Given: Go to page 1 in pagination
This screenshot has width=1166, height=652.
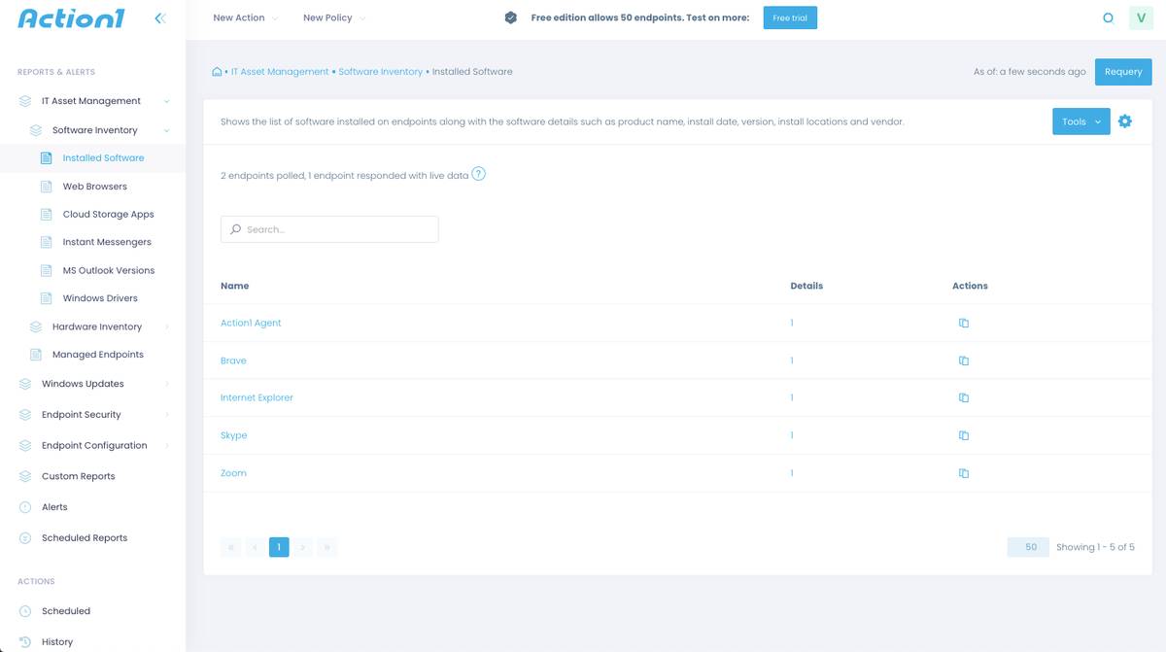Looking at the screenshot, I should pyautogui.click(x=279, y=547).
